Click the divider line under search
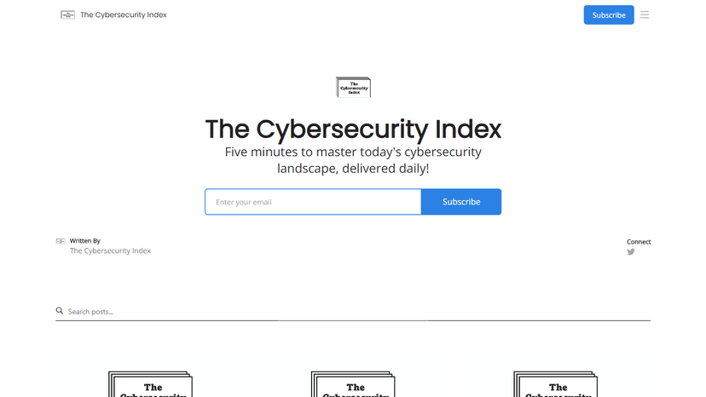The height and width of the screenshot is (397, 706). tap(353, 320)
